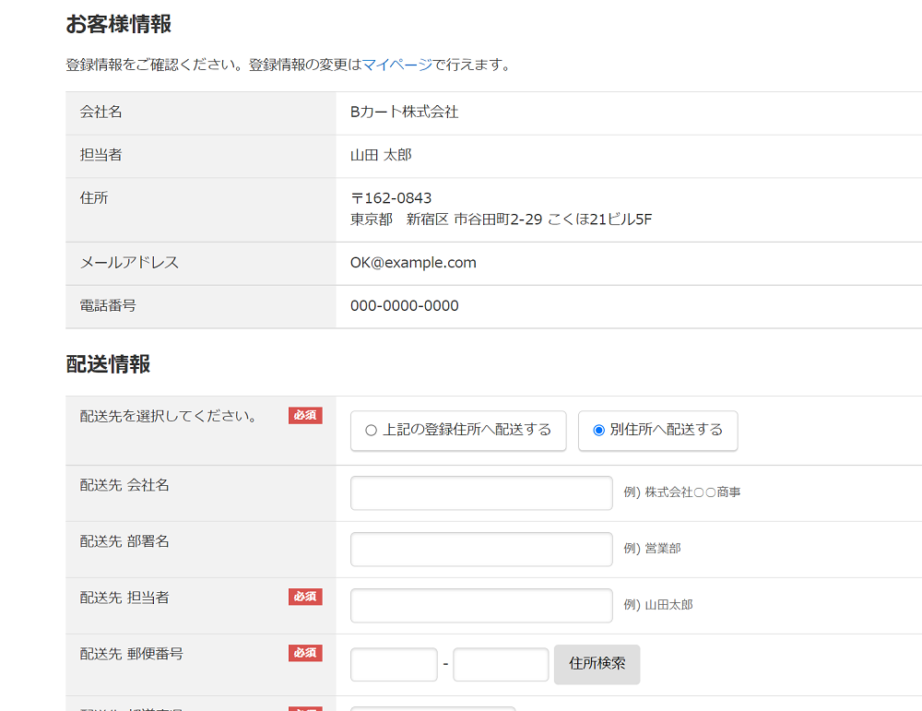This screenshot has height=711, width=922.
Task: Focus the 配送先 会社名 input field
Action: (481, 492)
